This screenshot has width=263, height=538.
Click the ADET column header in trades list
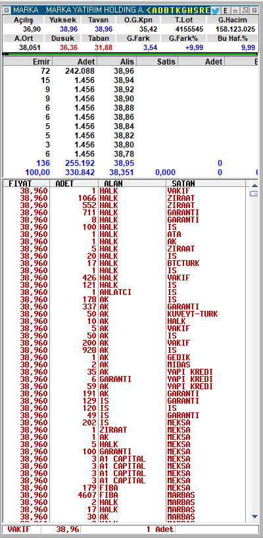coord(74,183)
